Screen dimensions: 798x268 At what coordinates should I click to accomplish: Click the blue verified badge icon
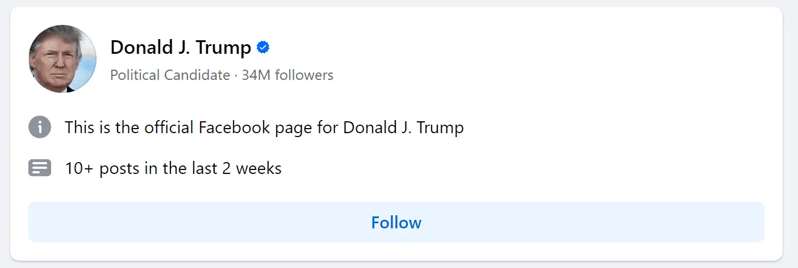263,48
